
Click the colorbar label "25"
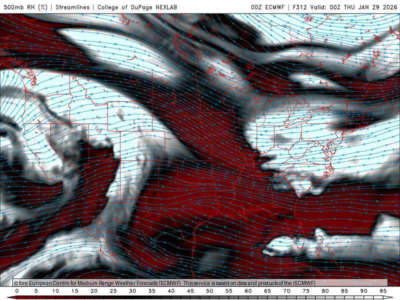[x=113, y=291]
